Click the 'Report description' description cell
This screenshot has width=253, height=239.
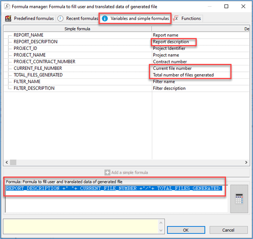coord(201,42)
